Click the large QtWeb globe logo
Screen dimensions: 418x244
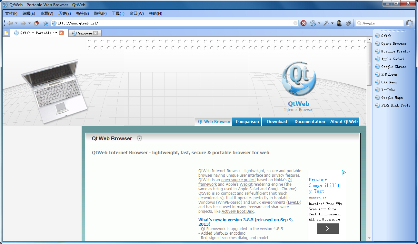coord(299,79)
